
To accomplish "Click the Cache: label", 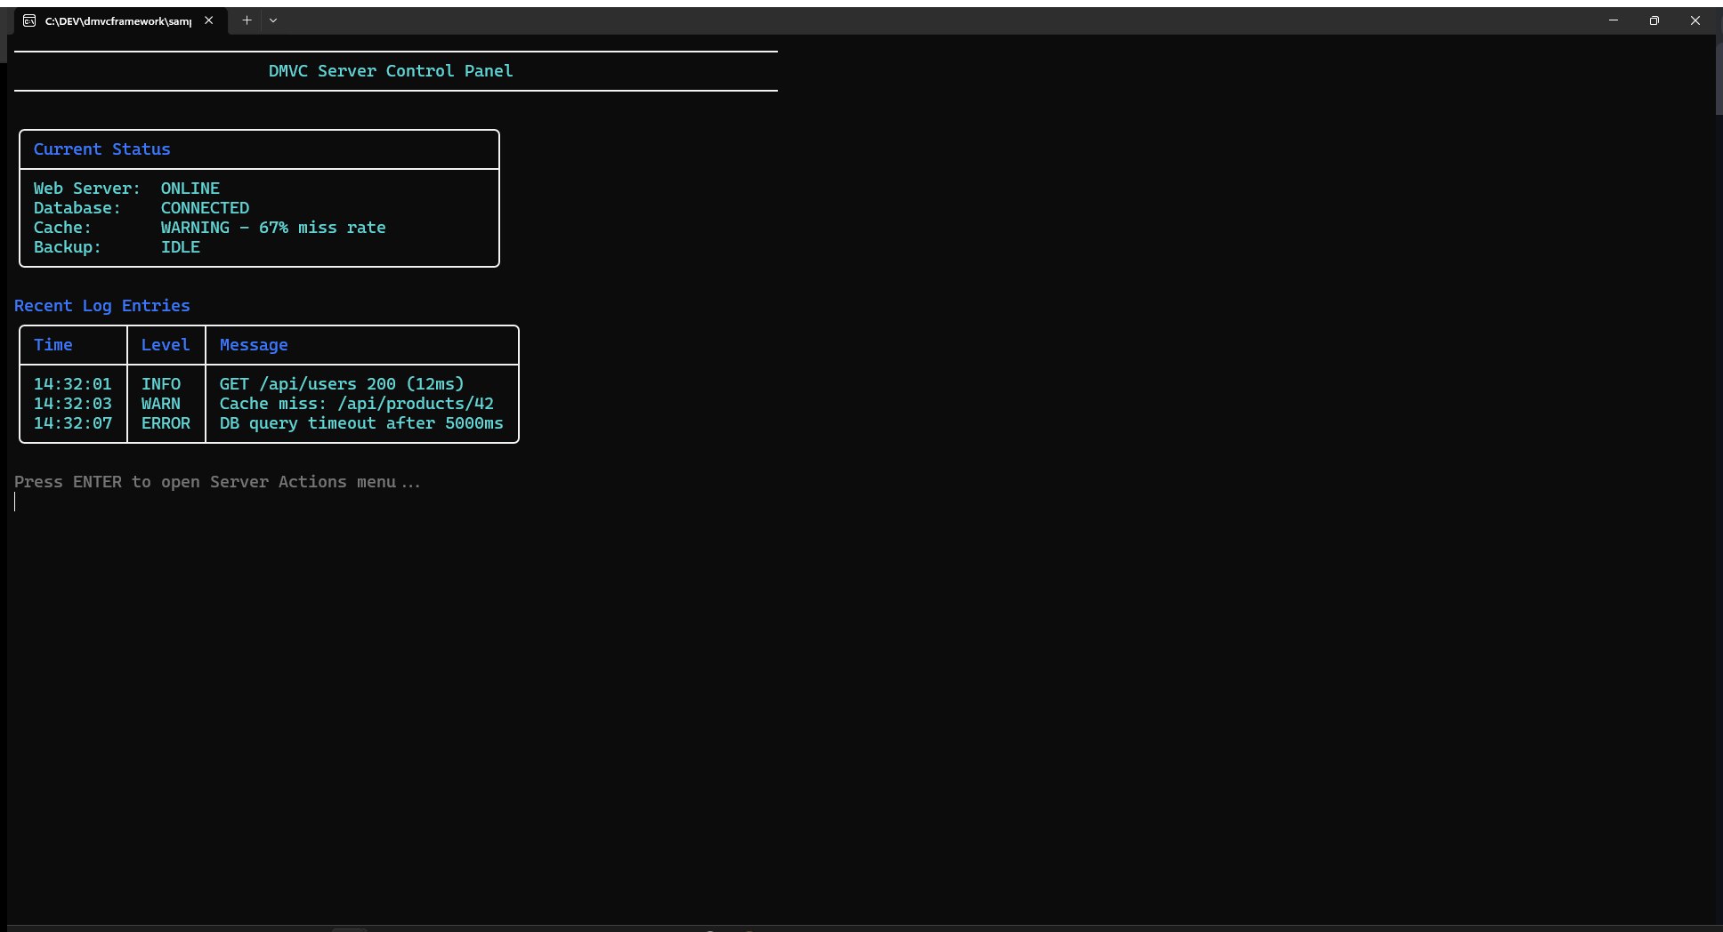I will pos(62,228).
